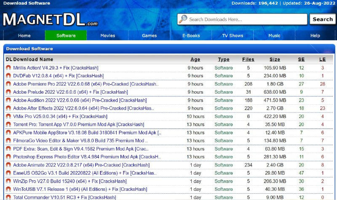Click magnet icon for DVDFab V12.0.8.4

tap(8, 76)
